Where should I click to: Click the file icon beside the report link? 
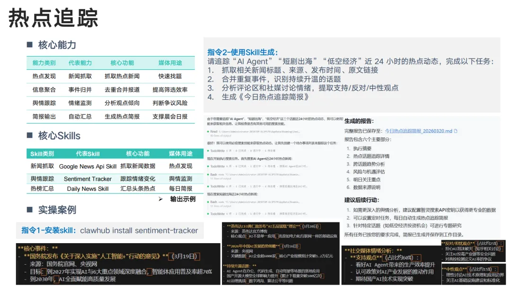coord(456,131)
